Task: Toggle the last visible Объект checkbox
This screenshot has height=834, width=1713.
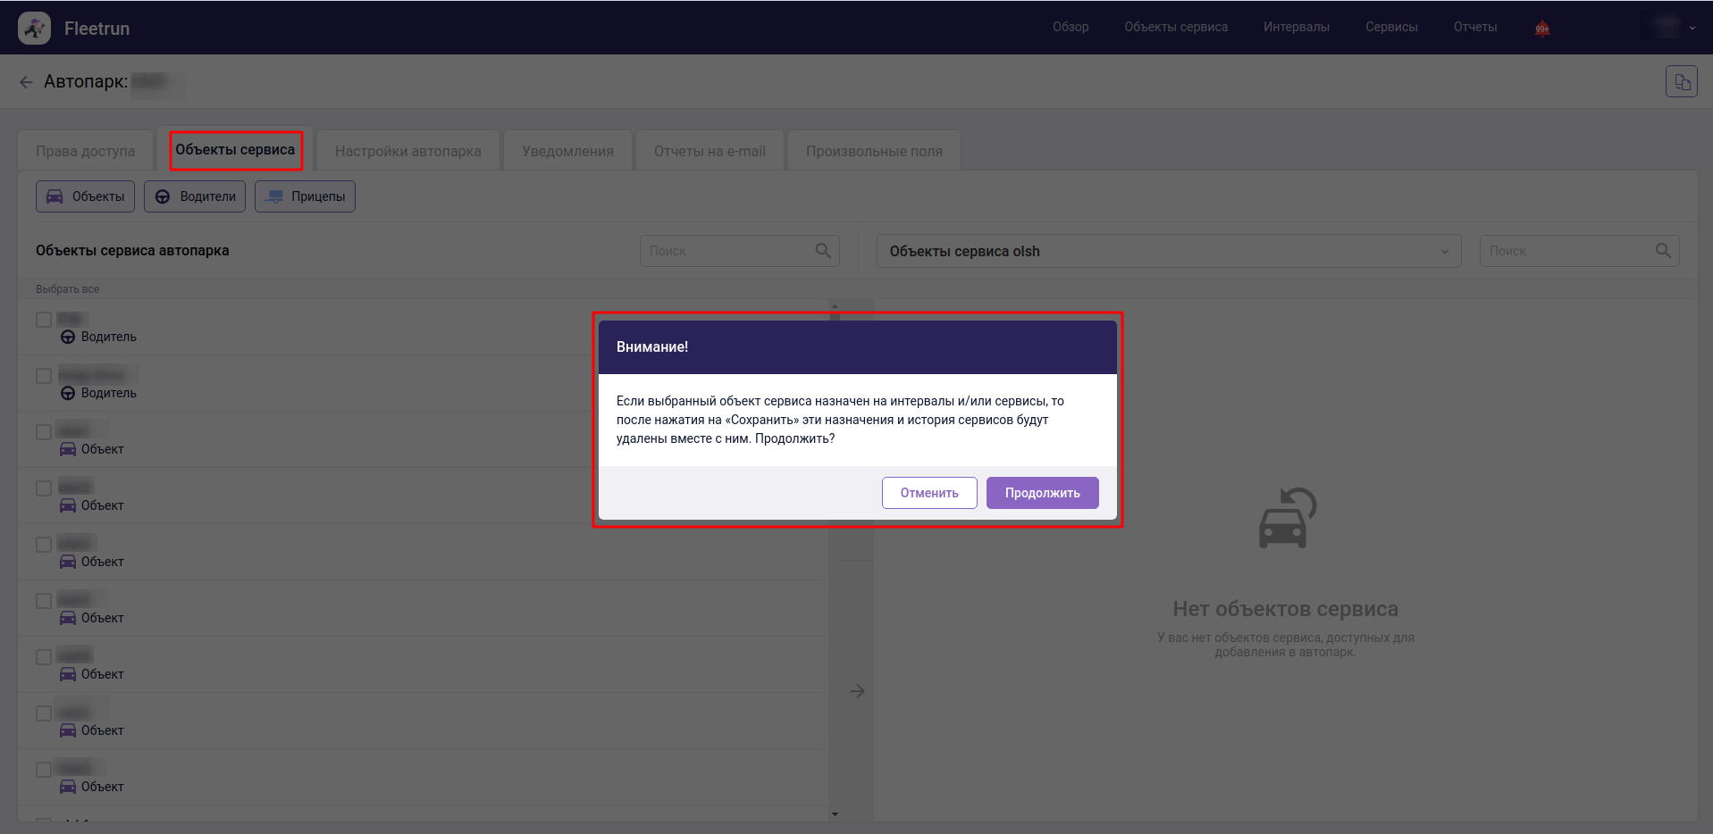Action: click(x=44, y=770)
